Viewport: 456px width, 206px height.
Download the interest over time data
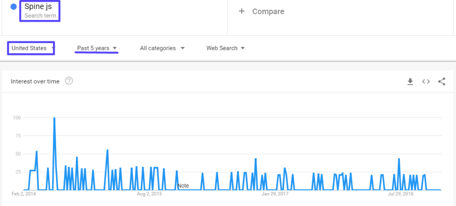point(410,82)
